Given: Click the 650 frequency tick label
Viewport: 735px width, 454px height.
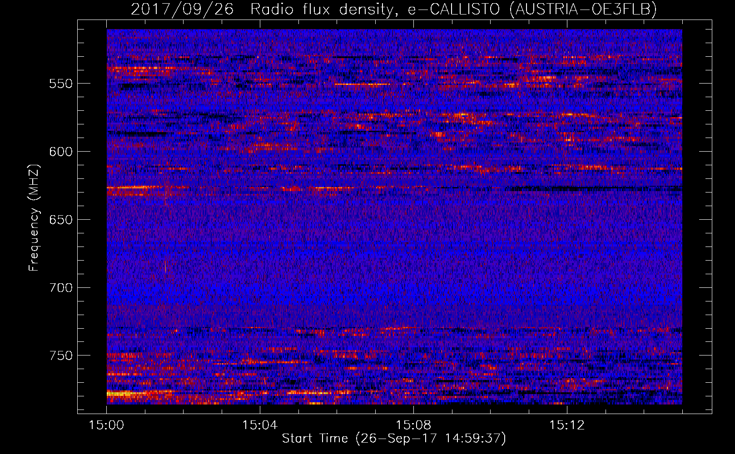Looking at the screenshot, I should pos(61,220).
